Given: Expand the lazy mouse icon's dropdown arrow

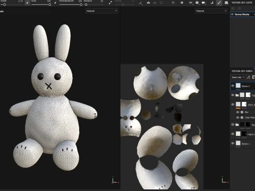Looking at the screenshot, I should coord(142,4).
